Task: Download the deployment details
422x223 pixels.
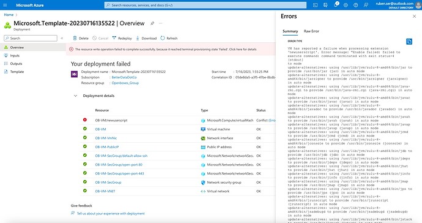Action: [x=146, y=39]
